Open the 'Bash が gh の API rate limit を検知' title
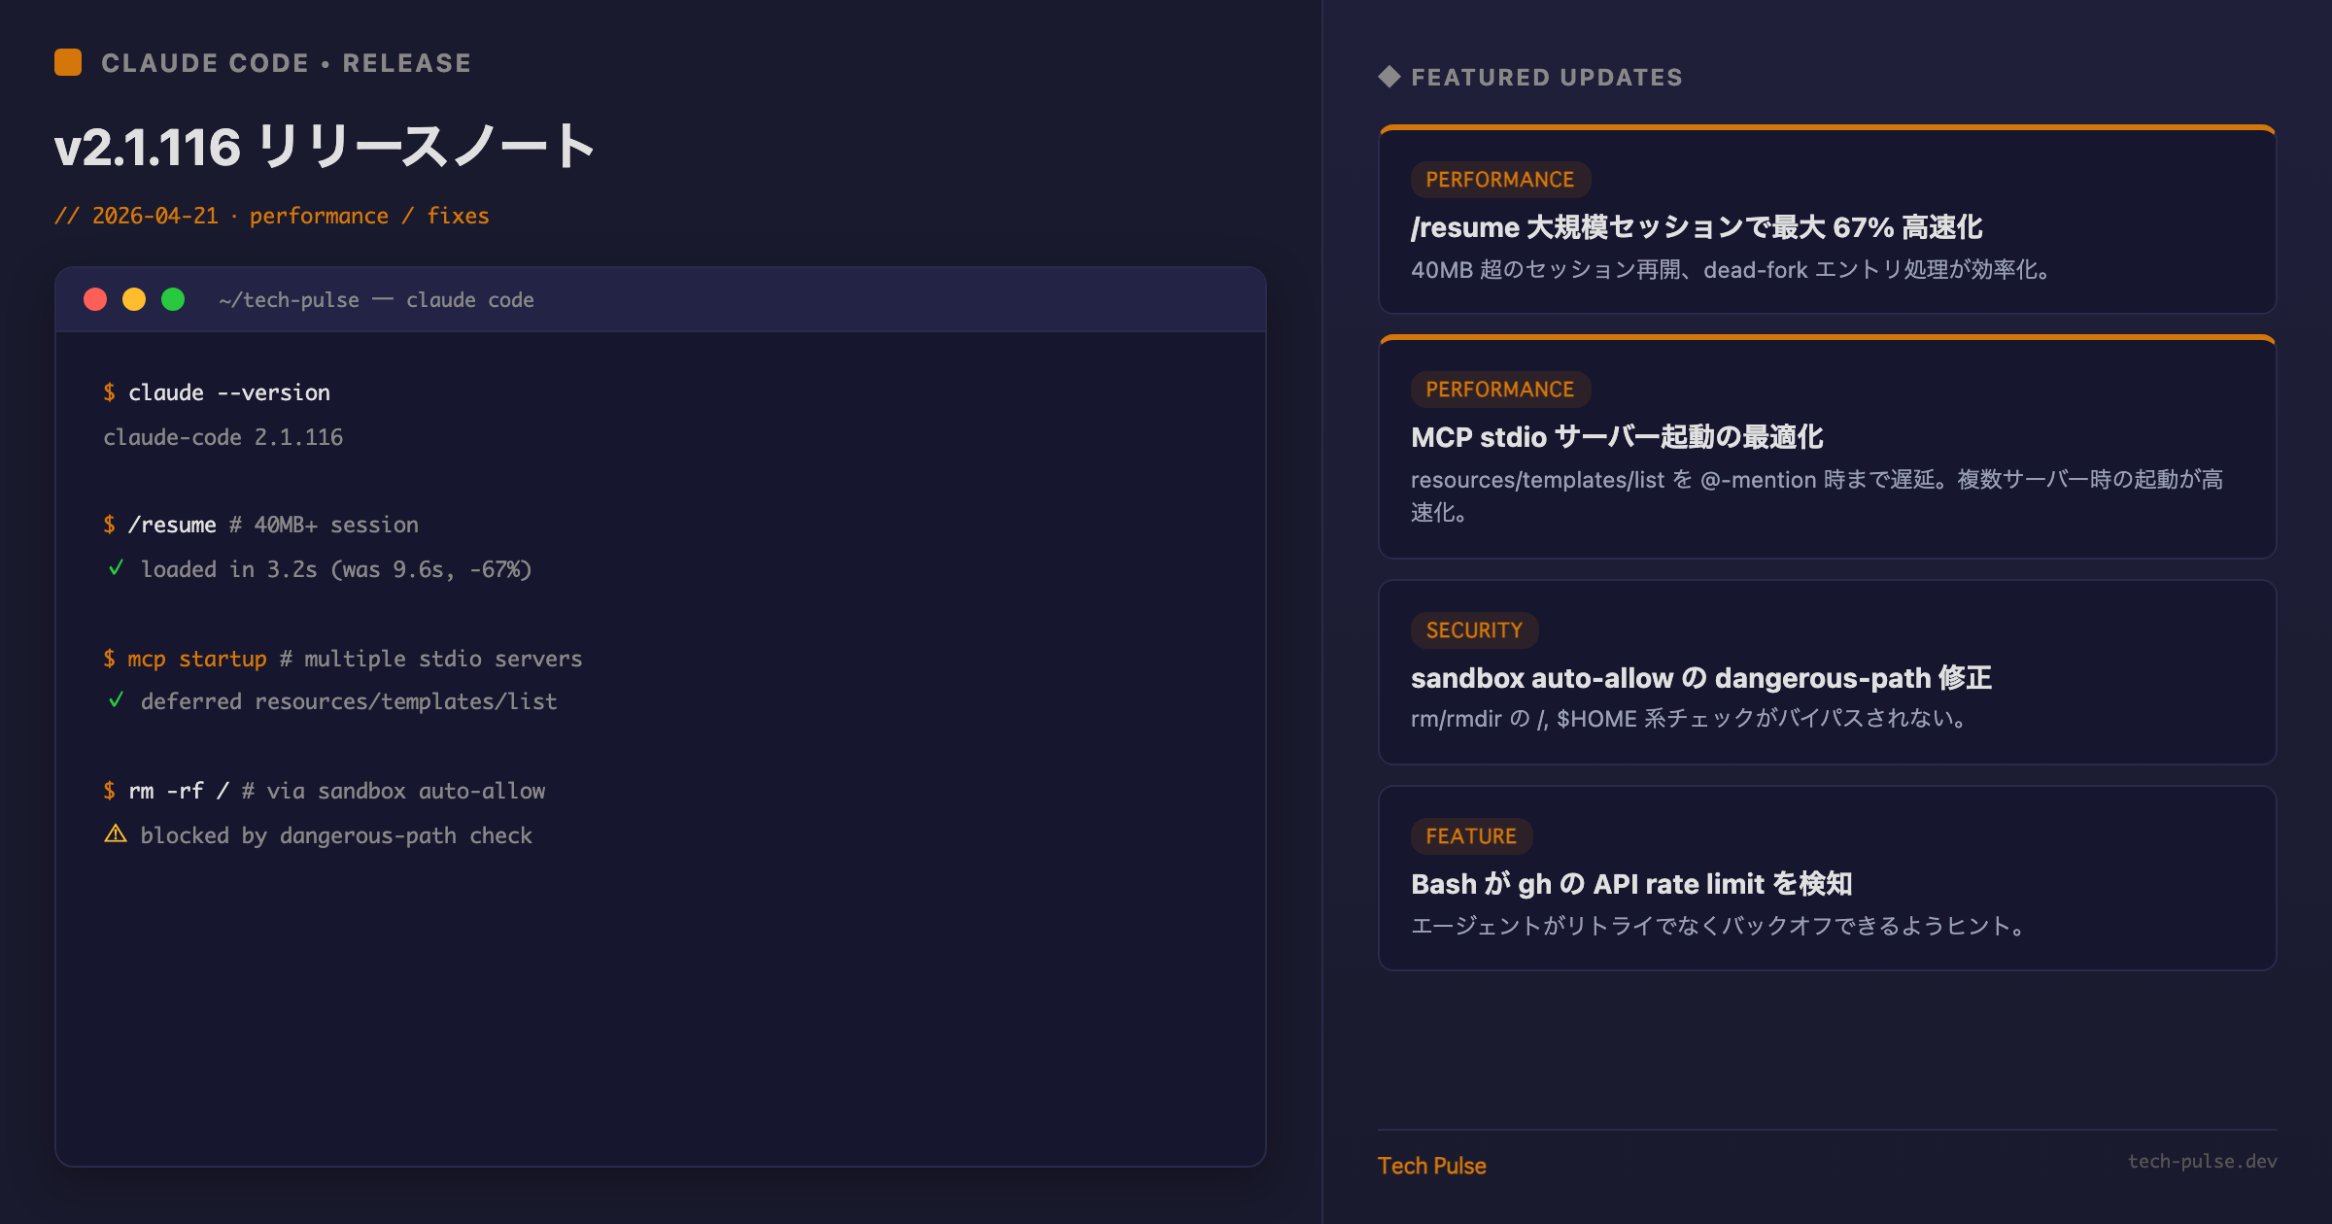2332x1224 pixels. coord(1631,884)
